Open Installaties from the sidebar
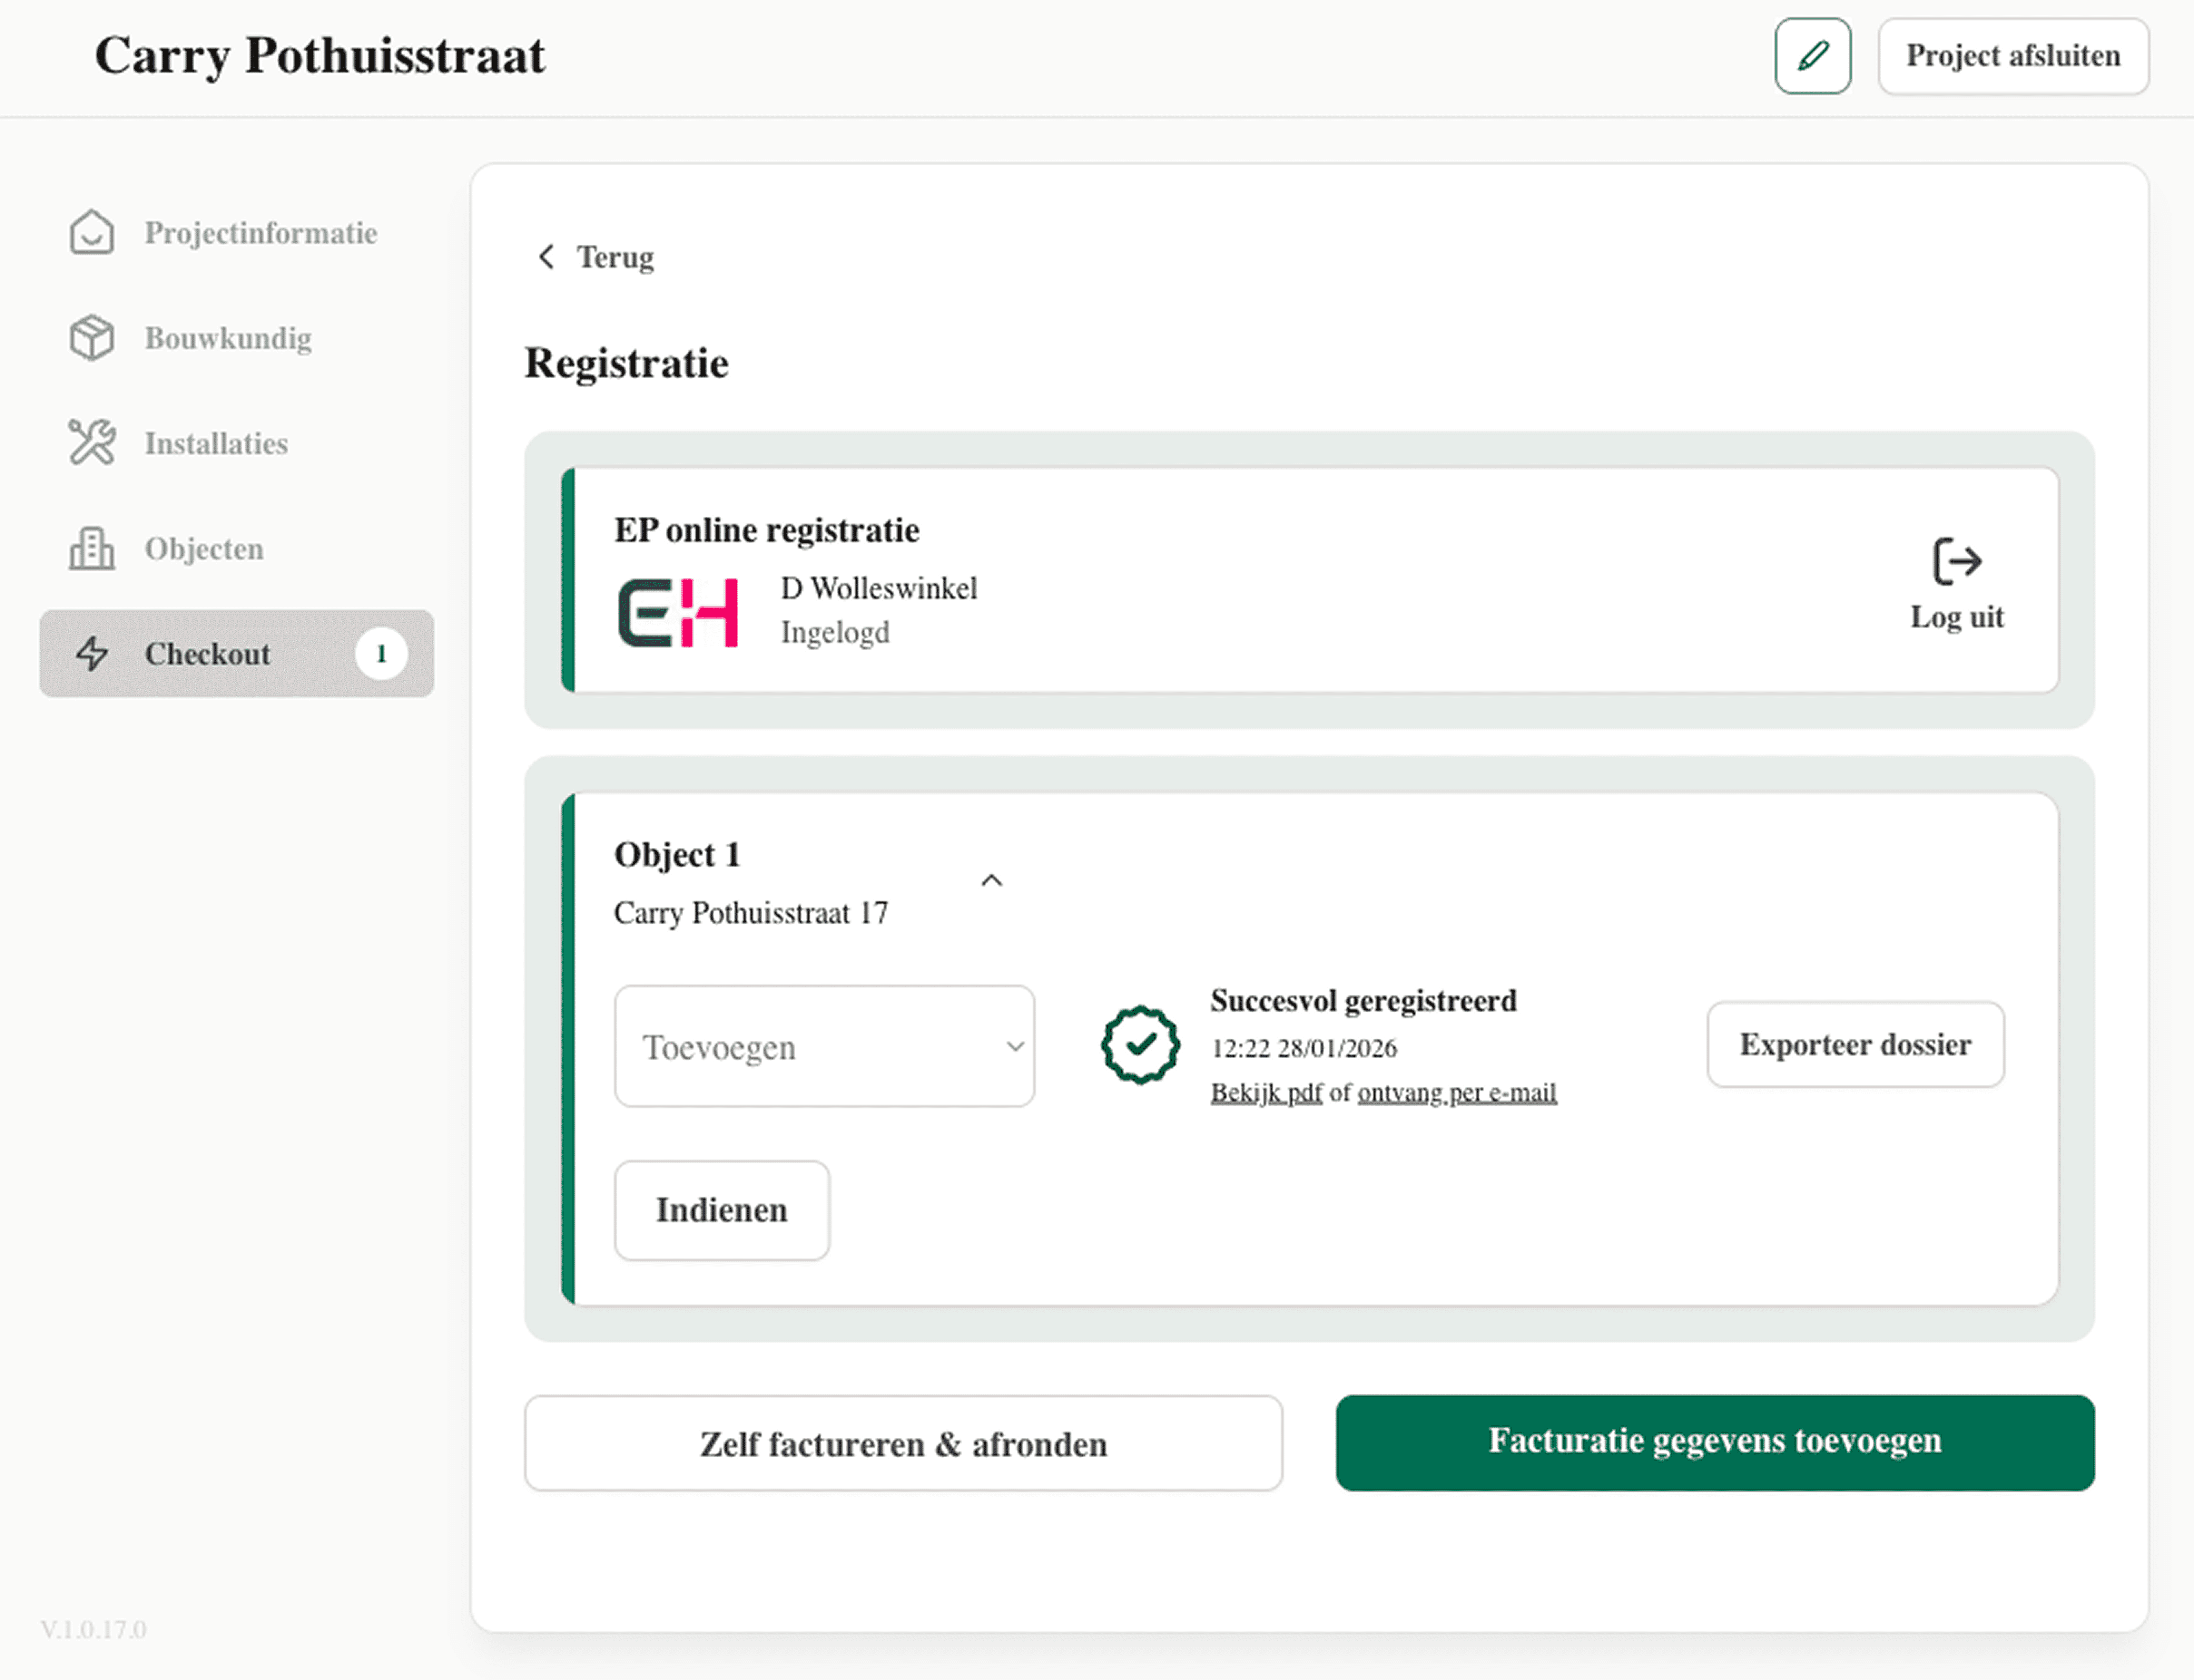Image resolution: width=2194 pixels, height=1680 pixels. coord(216,443)
